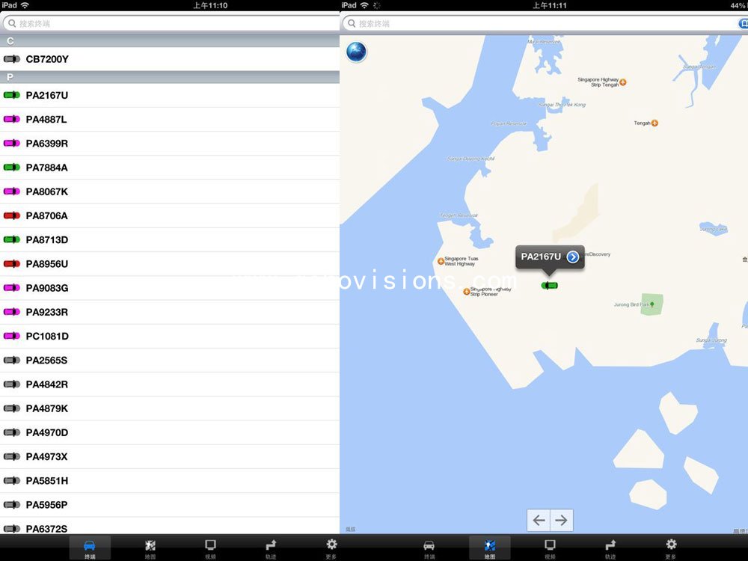Tap the Singapore Highway Strip Pioneer marker
Screen dimensions: 748x561
(x=467, y=292)
